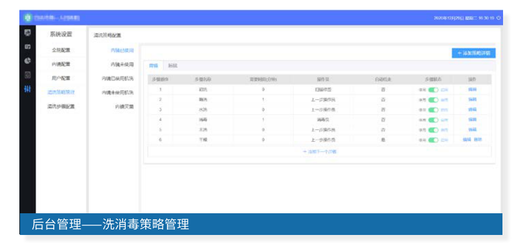Click the square device sidebar icon
The width and height of the screenshot is (523, 244).
(x=28, y=75)
